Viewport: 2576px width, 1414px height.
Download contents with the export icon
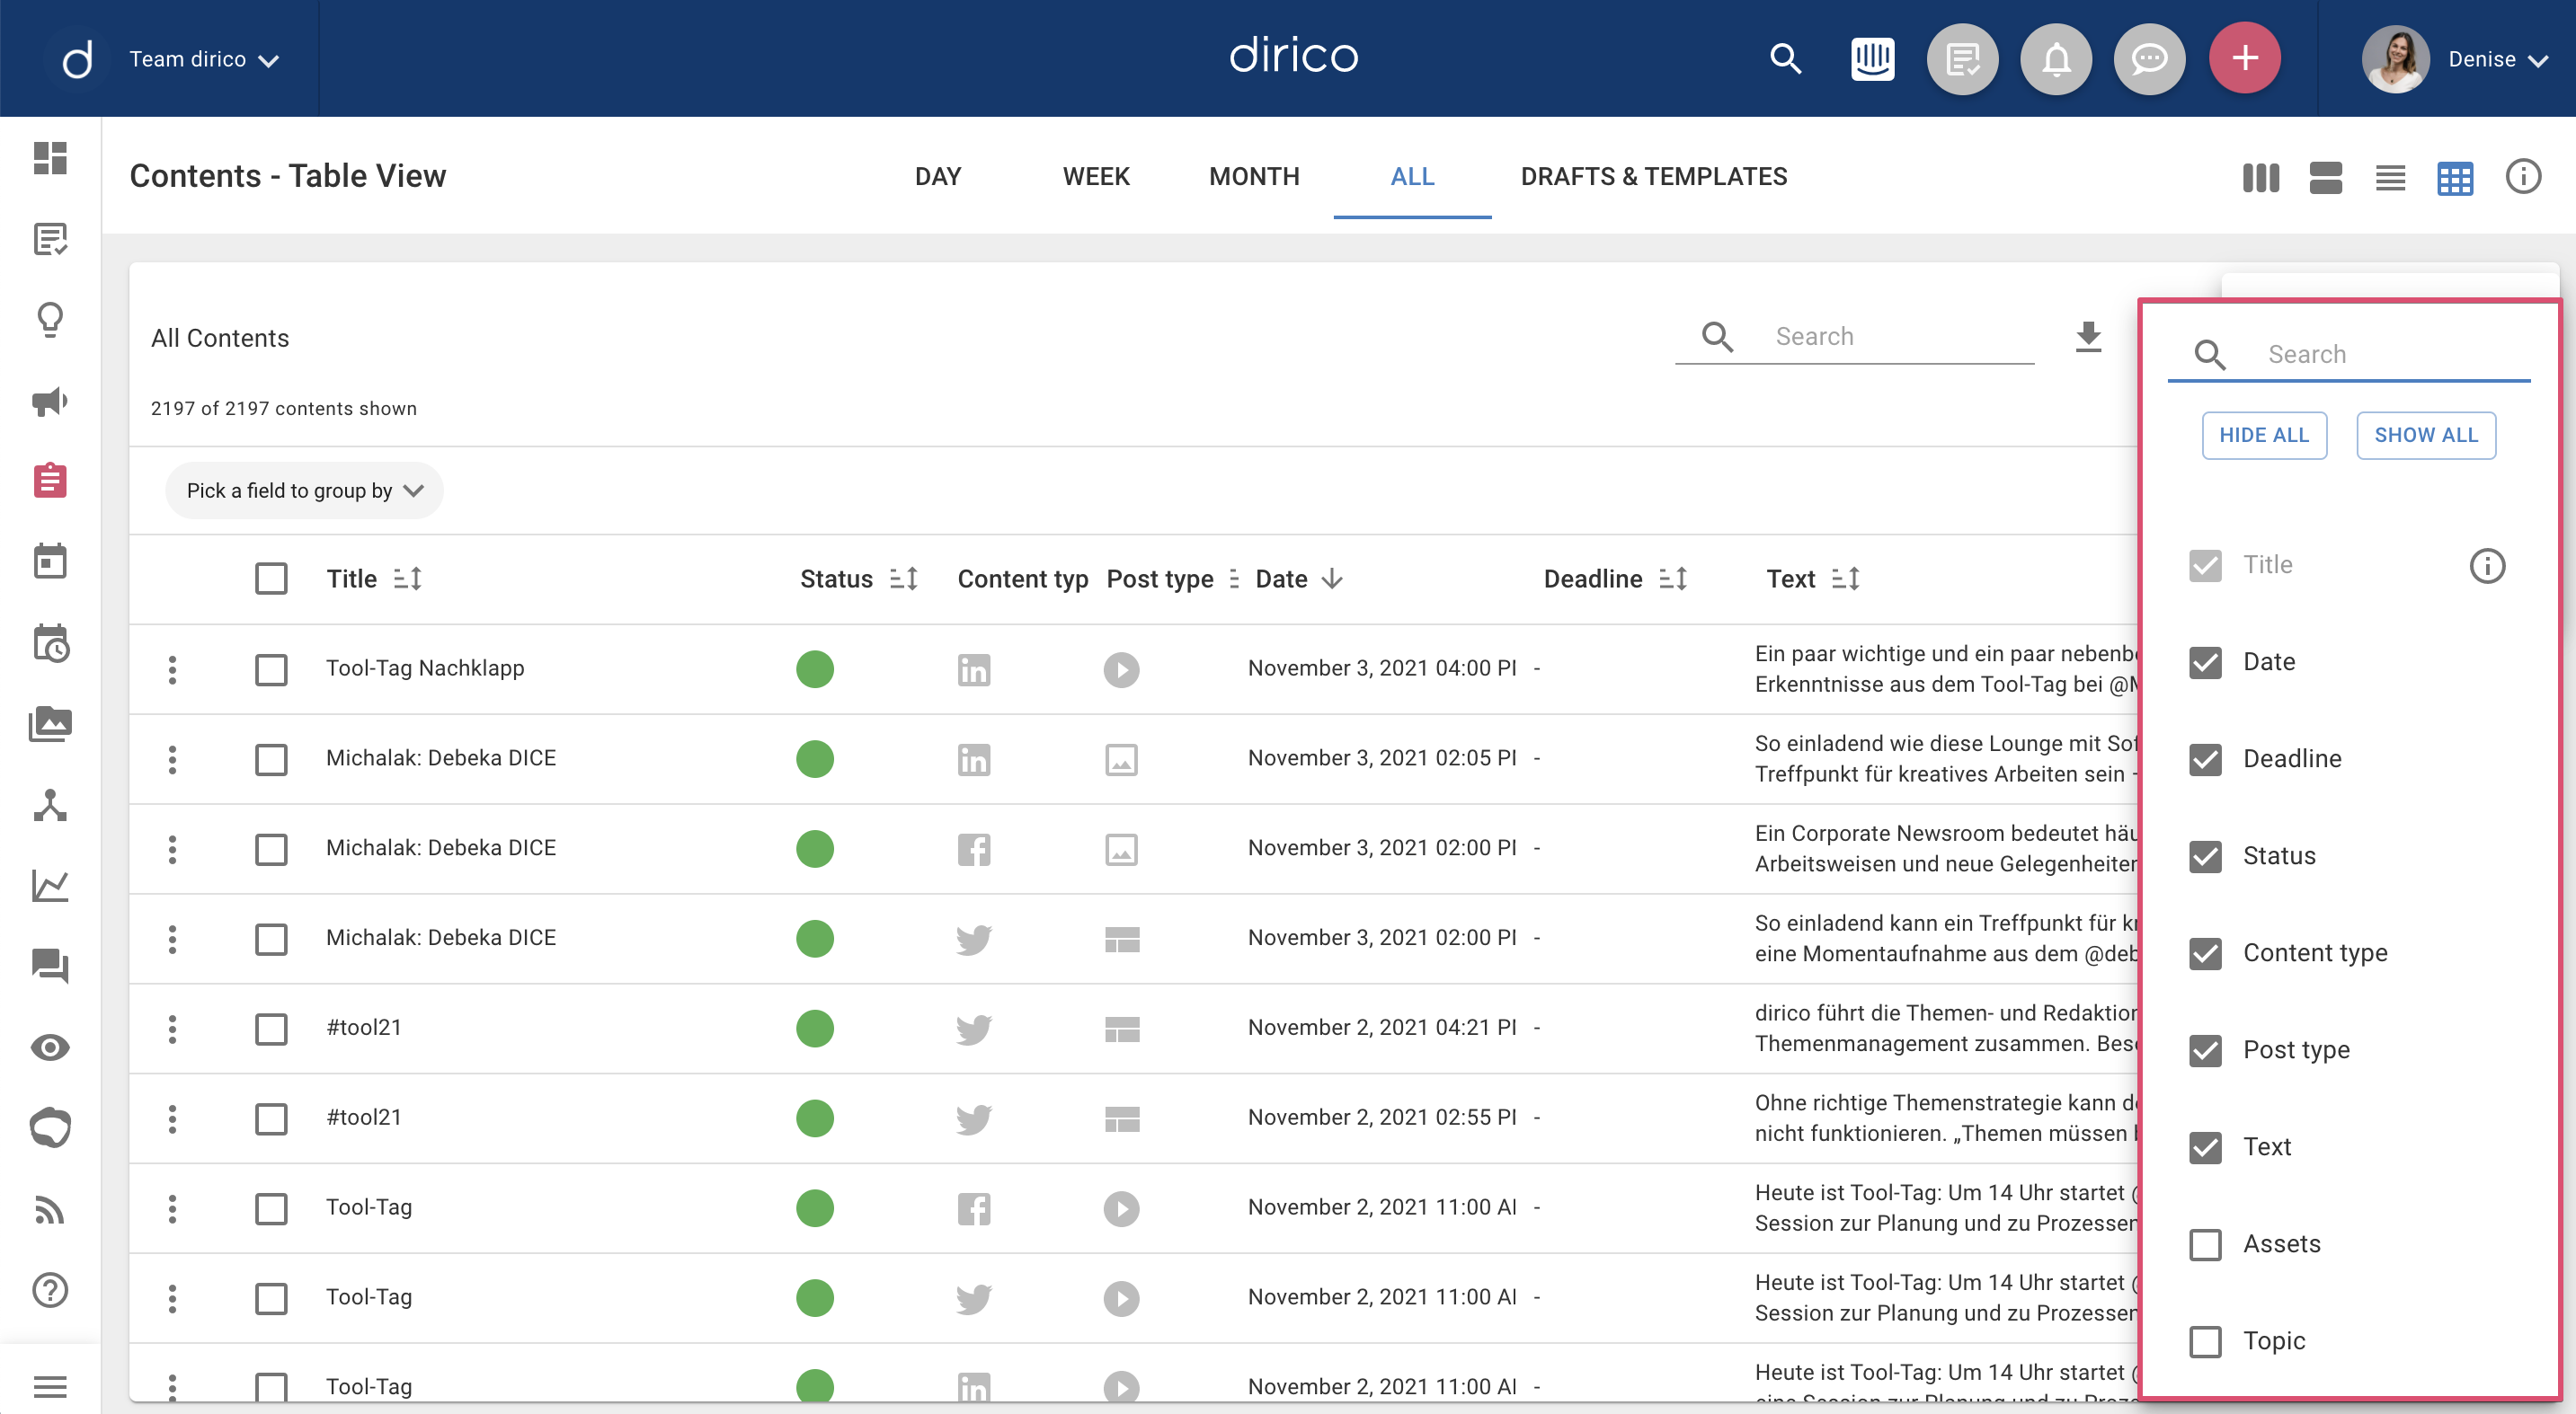pos(2088,337)
